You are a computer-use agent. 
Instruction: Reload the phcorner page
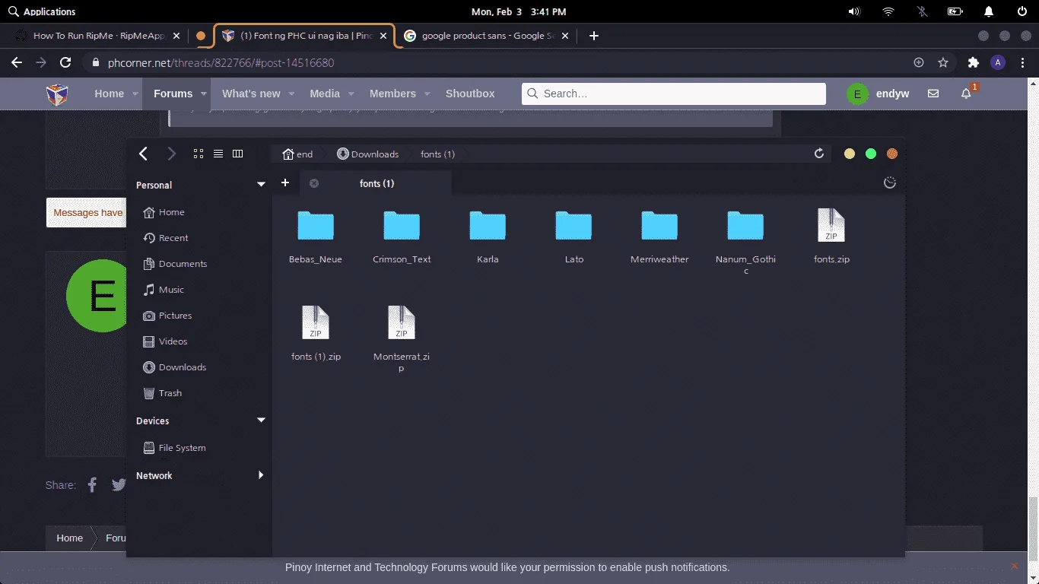click(65, 63)
